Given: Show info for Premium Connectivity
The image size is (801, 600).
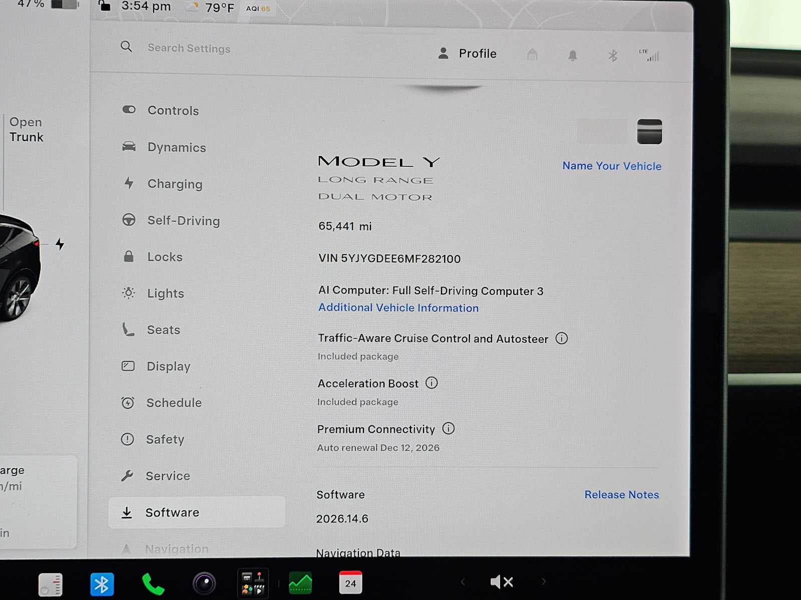Looking at the screenshot, I should point(449,428).
